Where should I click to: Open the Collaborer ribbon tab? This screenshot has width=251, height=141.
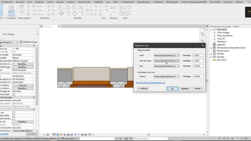(98, 2)
